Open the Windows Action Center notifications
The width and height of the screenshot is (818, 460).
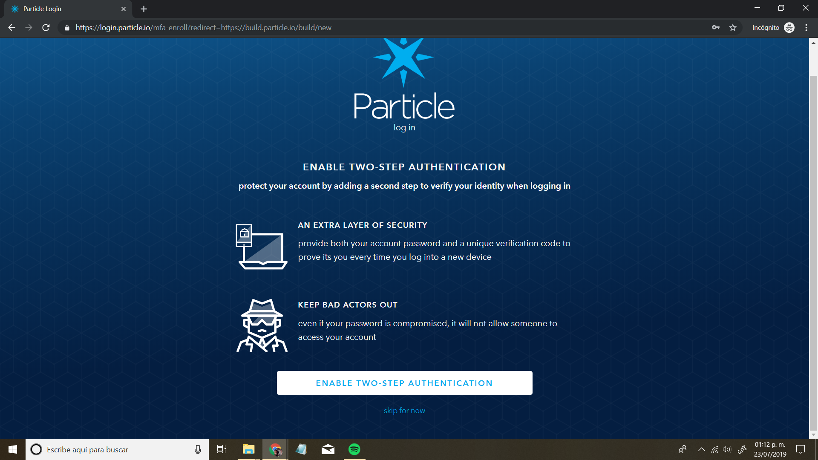pyautogui.click(x=801, y=449)
